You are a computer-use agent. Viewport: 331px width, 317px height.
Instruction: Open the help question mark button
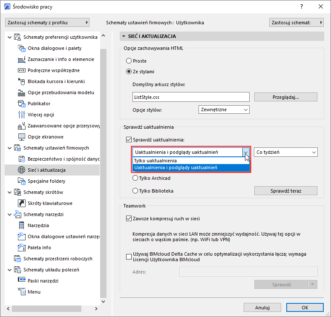tap(302, 6)
